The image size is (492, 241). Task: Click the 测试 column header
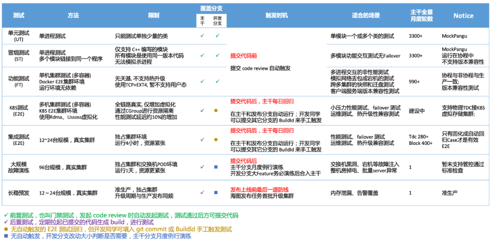pos(19,15)
